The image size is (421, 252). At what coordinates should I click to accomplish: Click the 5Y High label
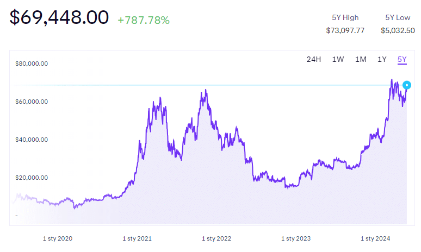[345, 17]
